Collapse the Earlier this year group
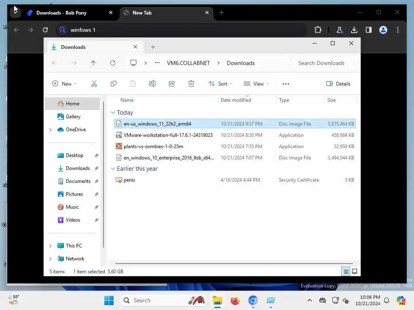The width and height of the screenshot is (414, 310). 113,169
